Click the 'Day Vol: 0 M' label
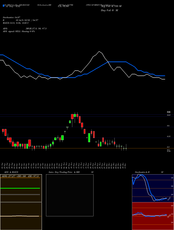 (x=109, y=10)
